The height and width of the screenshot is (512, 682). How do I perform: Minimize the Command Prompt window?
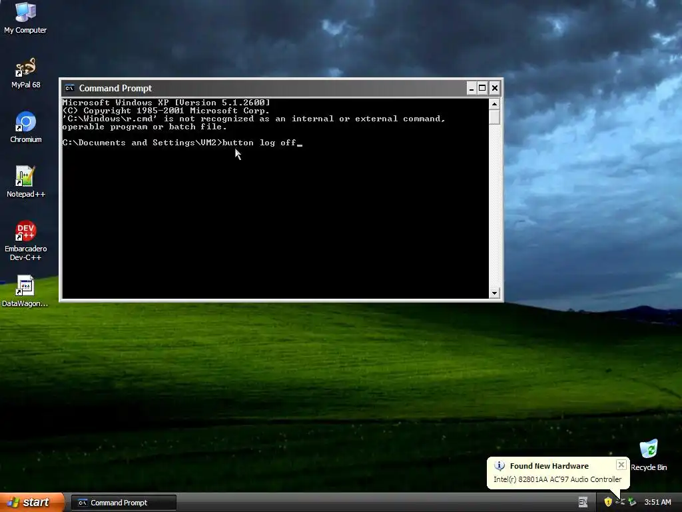click(x=472, y=89)
